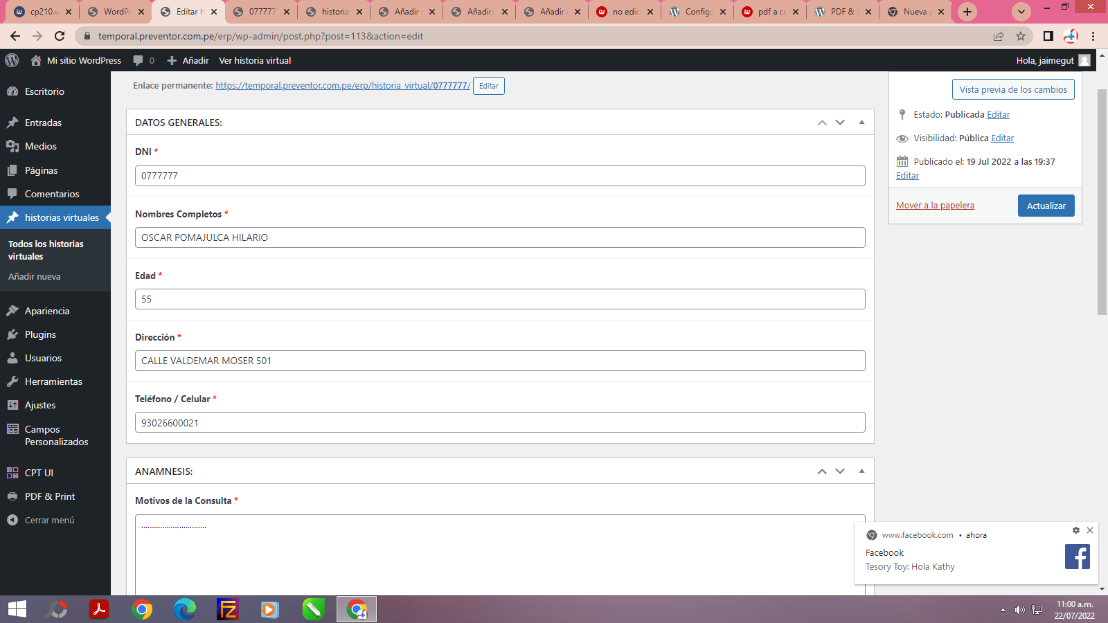
Task: Bookmark this page star
Action: pyautogui.click(x=1021, y=36)
